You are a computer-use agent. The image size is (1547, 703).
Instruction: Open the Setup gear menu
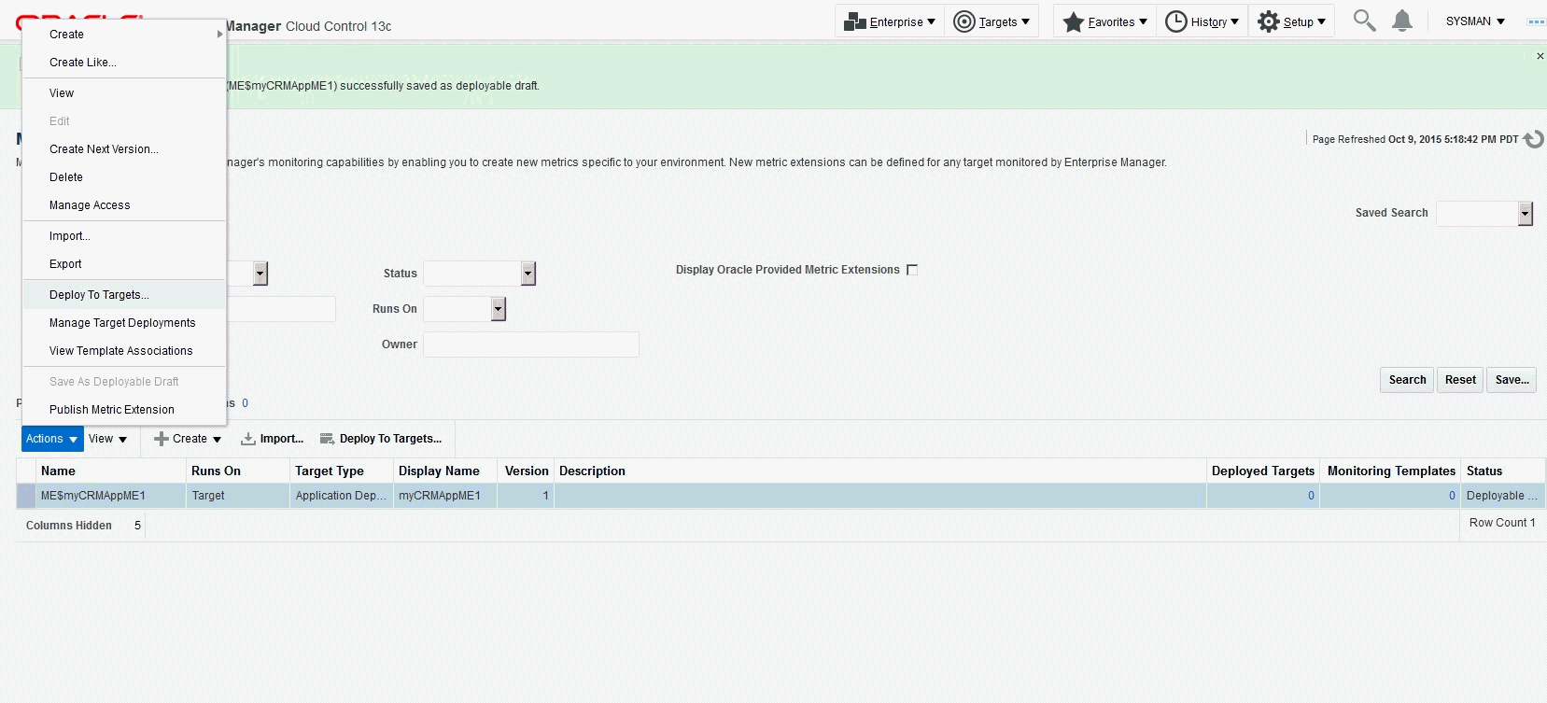(1291, 21)
